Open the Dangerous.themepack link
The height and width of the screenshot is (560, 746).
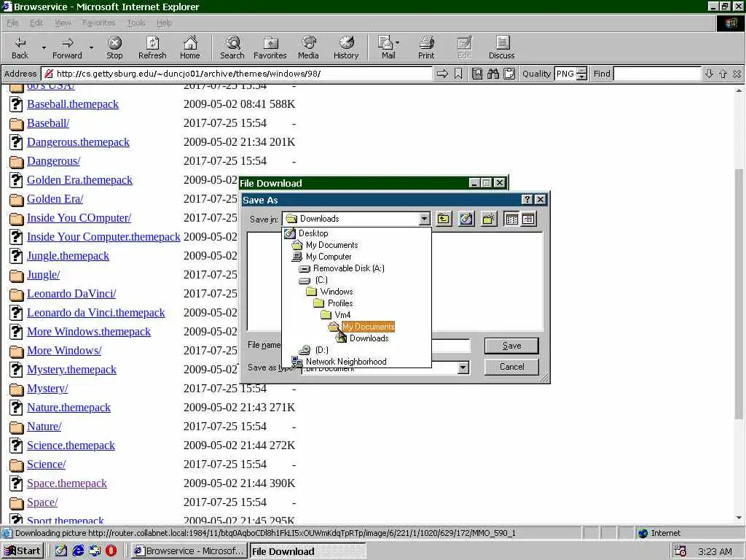78,142
